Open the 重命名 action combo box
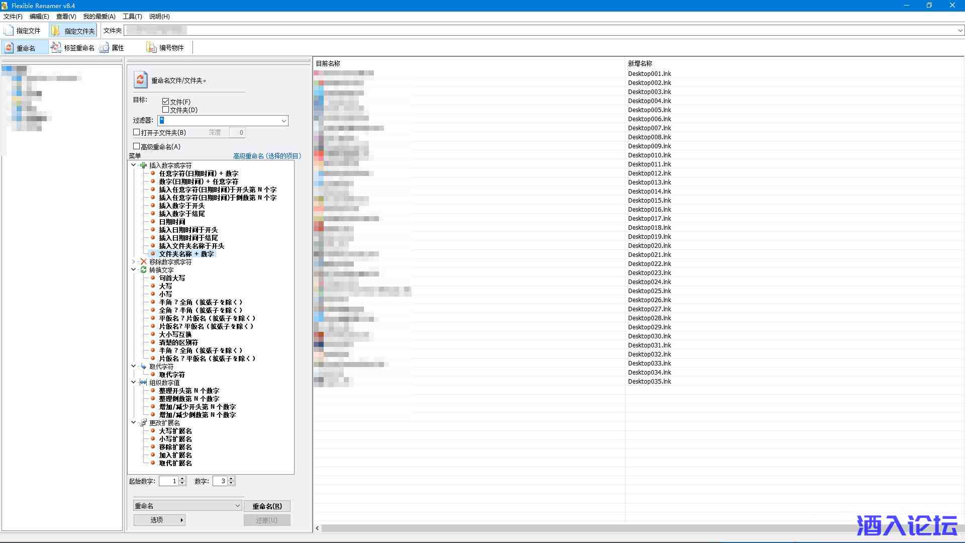 click(237, 506)
